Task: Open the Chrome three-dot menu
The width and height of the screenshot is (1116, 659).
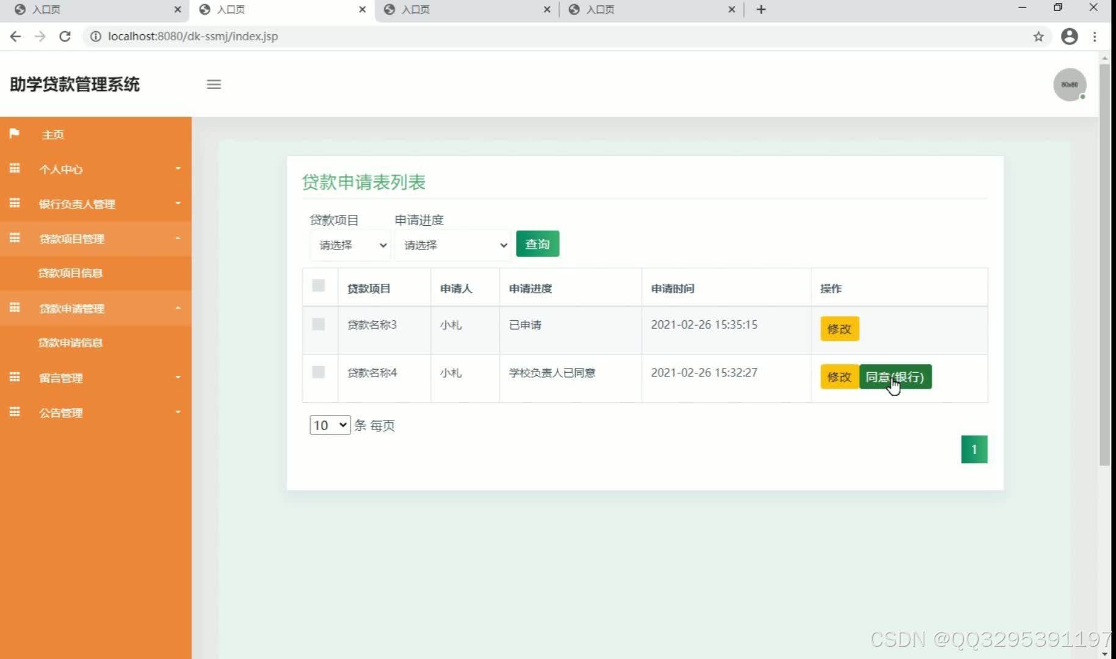Action: point(1095,37)
